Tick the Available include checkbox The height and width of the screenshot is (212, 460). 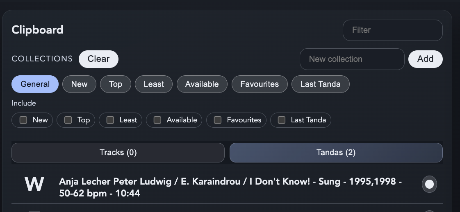pyautogui.click(x=157, y=120)
